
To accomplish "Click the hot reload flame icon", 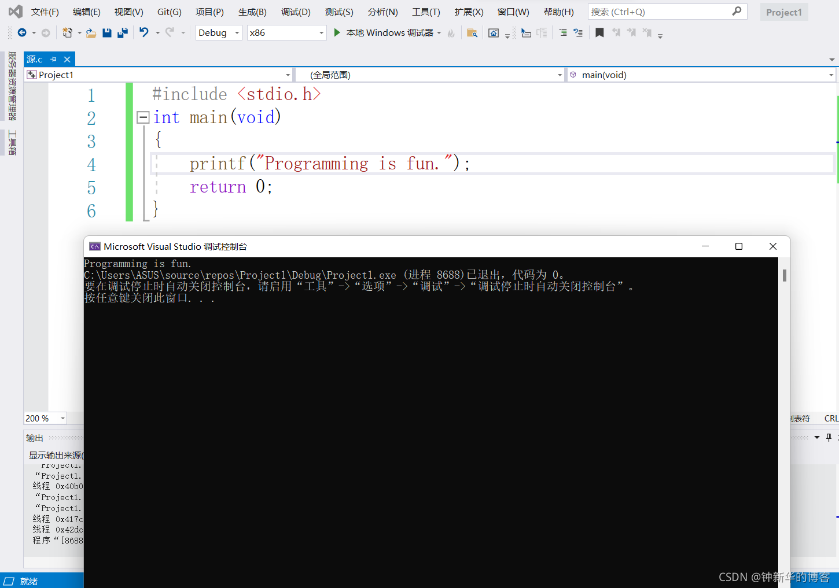I will 451,33.
